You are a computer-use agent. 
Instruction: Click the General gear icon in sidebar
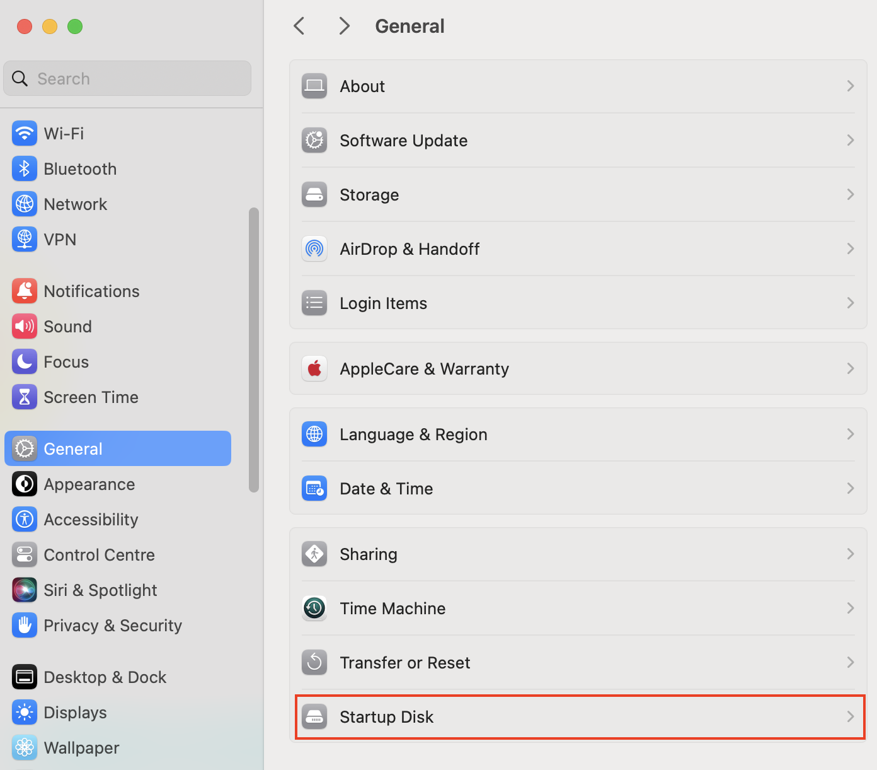(x=25, y=449)
